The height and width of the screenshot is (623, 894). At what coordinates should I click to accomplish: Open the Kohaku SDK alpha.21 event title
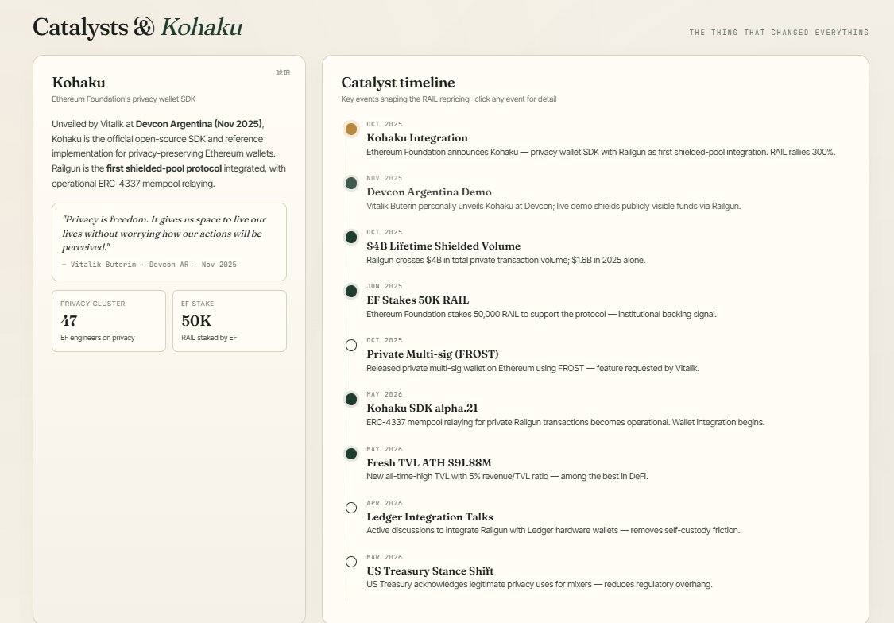(422, 408)
